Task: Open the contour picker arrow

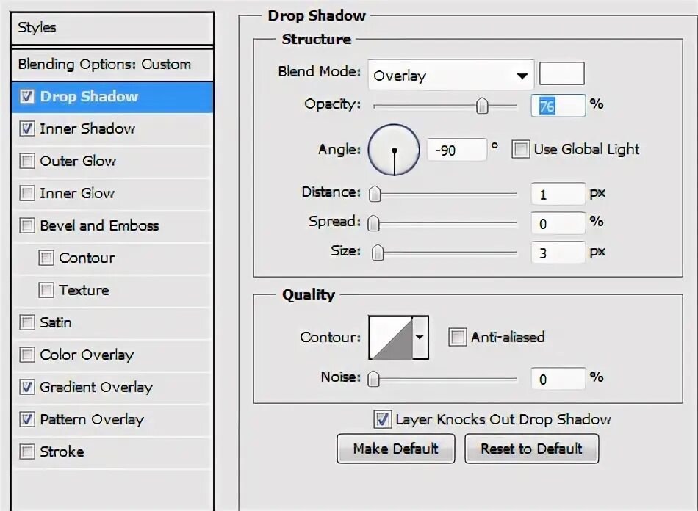Action: [x=420, y=337]
